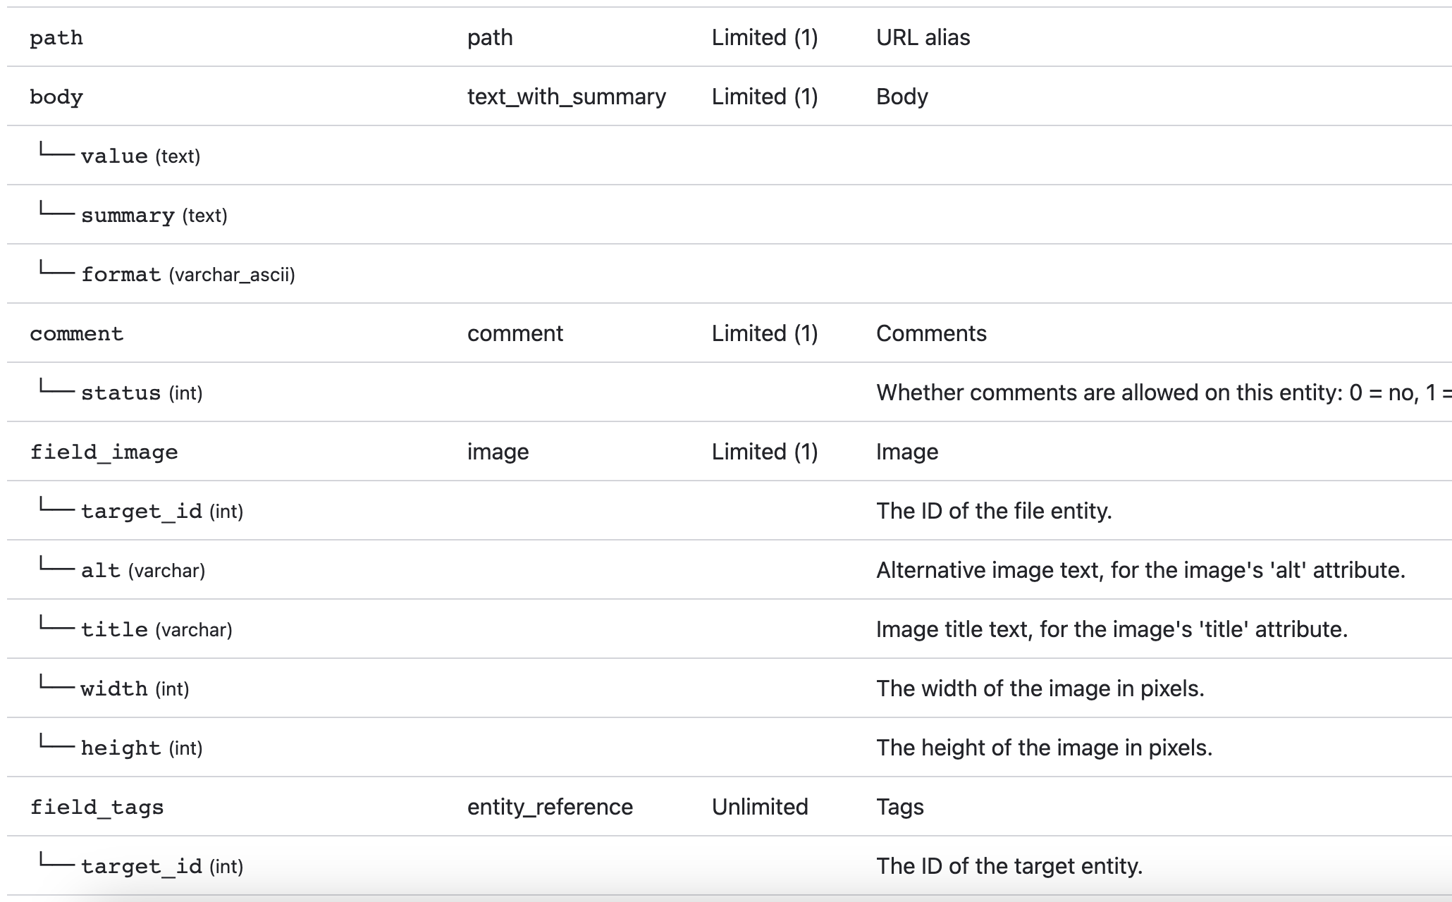Select the format (varchar_ascii) sub-property
Viewport: 1452px width, 902px height.
pos(187,275)
